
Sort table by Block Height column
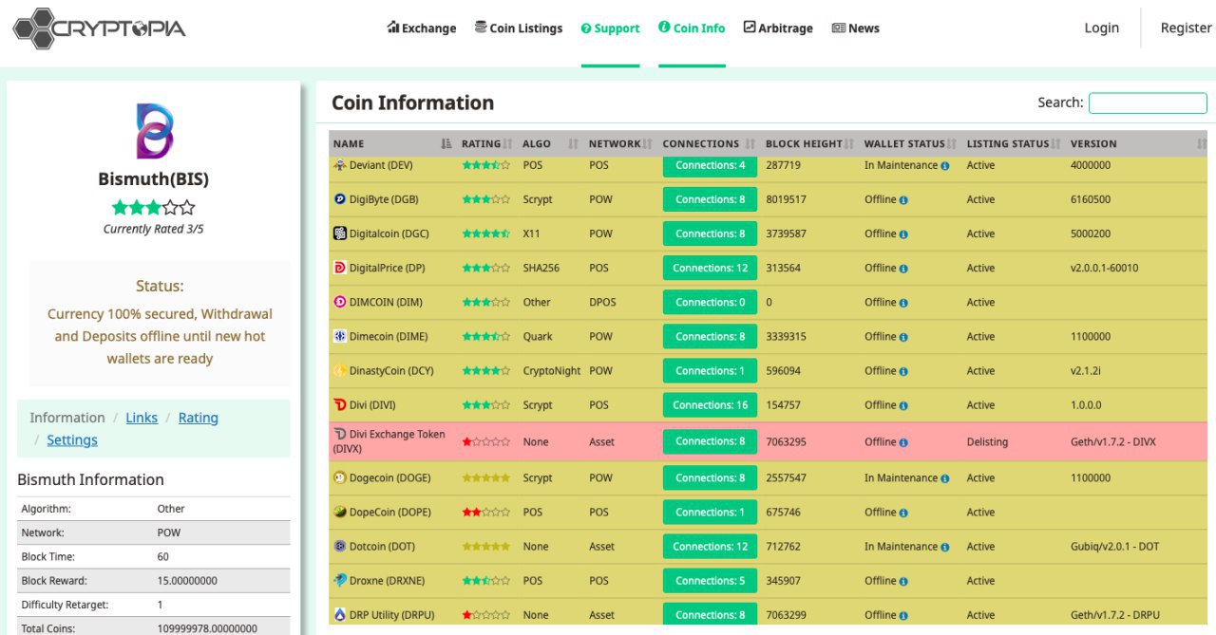810,143
